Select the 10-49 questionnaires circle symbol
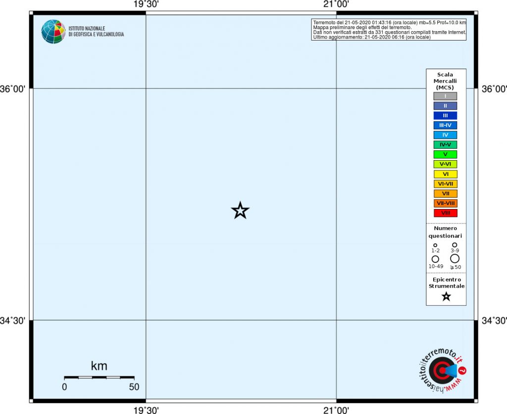Viewport: 507px width, 414px height. click(435, 259)
